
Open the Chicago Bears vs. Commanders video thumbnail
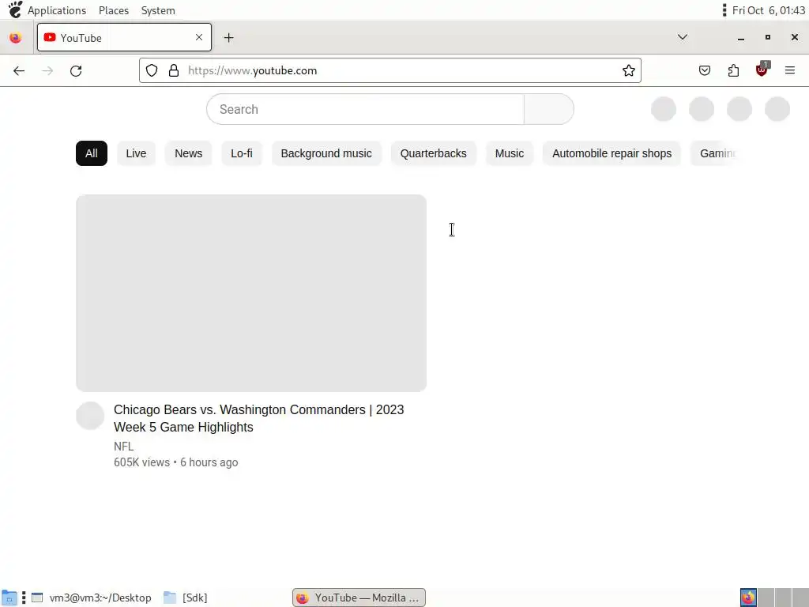(251, 293)
